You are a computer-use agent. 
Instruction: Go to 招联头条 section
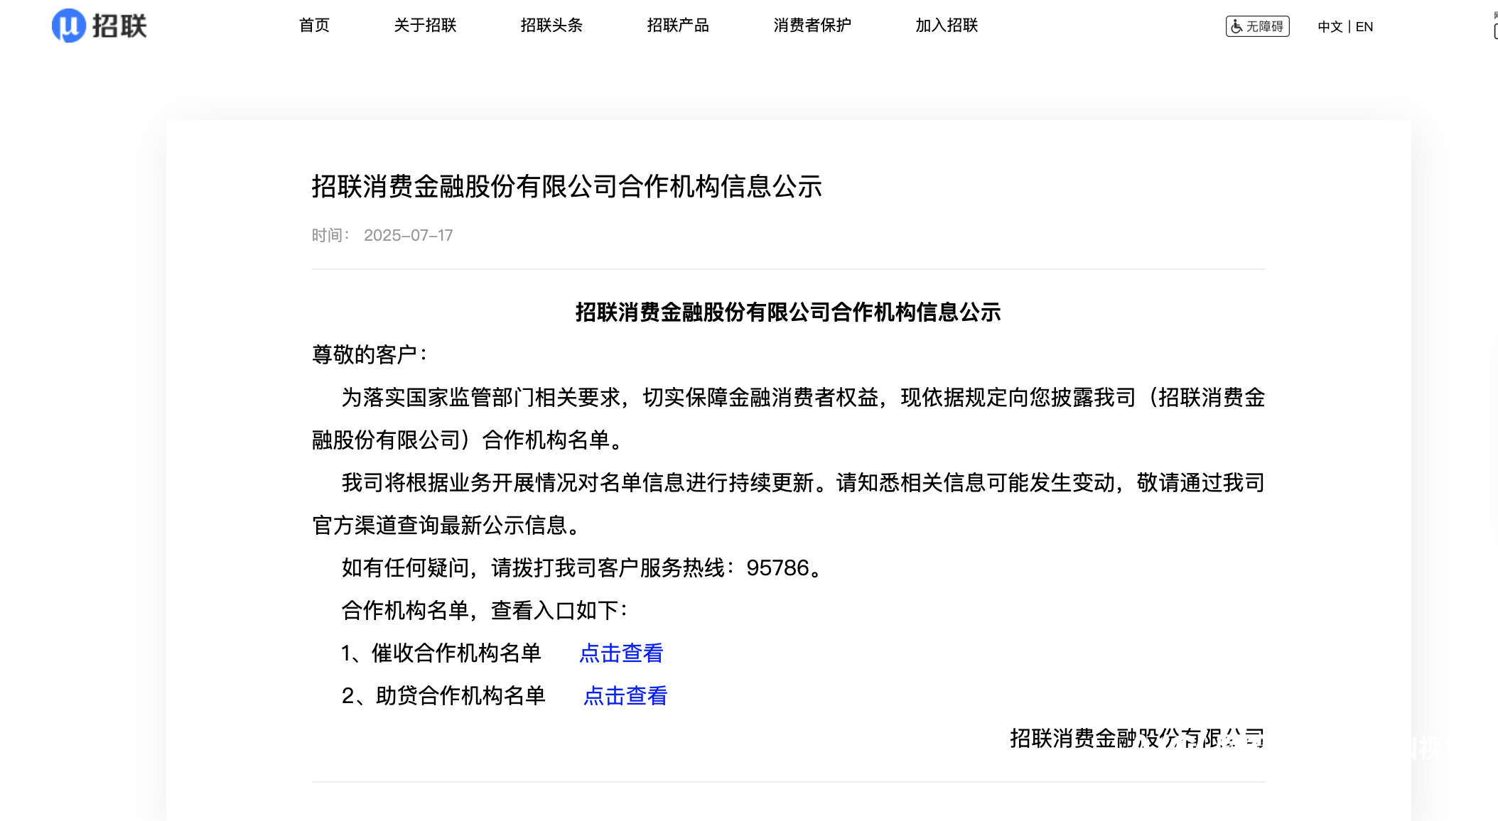click(x=551, y=26)
